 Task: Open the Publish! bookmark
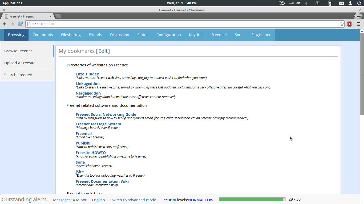(x=83, y=143)
